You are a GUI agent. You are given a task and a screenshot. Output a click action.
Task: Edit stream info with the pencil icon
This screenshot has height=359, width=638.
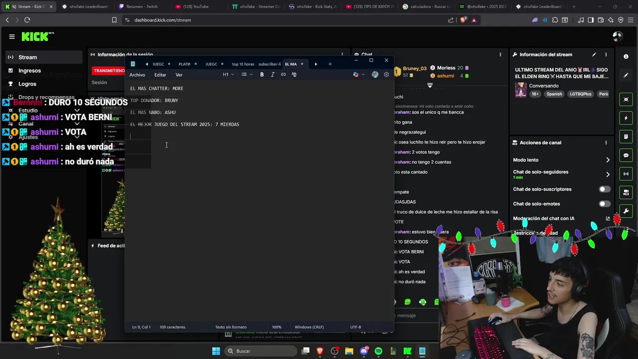(x=594, y=54)
